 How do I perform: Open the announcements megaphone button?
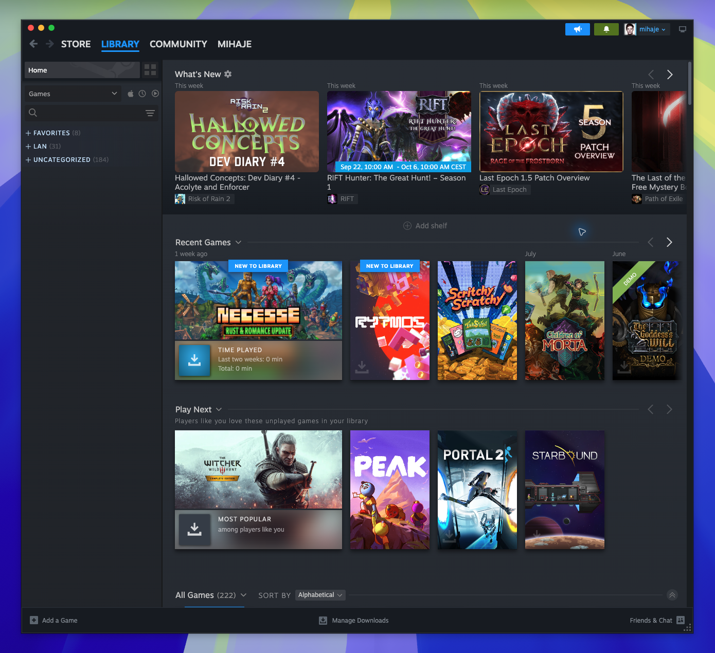coord(578,29)
